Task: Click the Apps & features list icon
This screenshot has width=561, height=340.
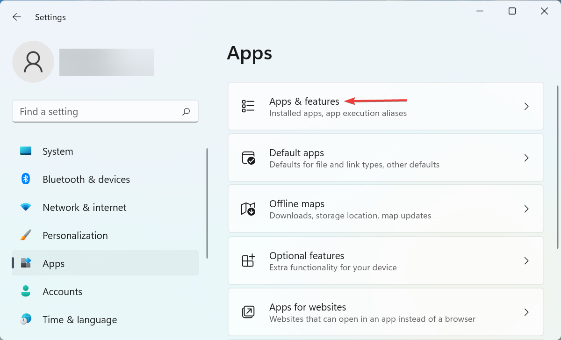Action: (249, 106)
